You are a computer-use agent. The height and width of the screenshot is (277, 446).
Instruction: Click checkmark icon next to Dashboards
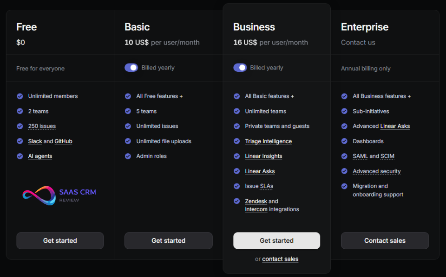click(344, 141)
